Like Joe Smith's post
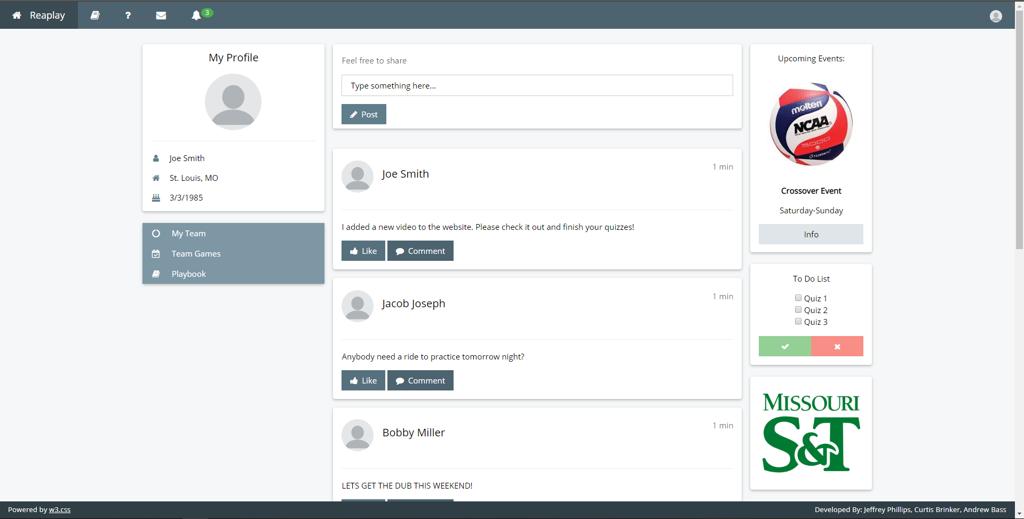Screen dimensions: 1024x519 pyautogui.click(x=363, y=251)
